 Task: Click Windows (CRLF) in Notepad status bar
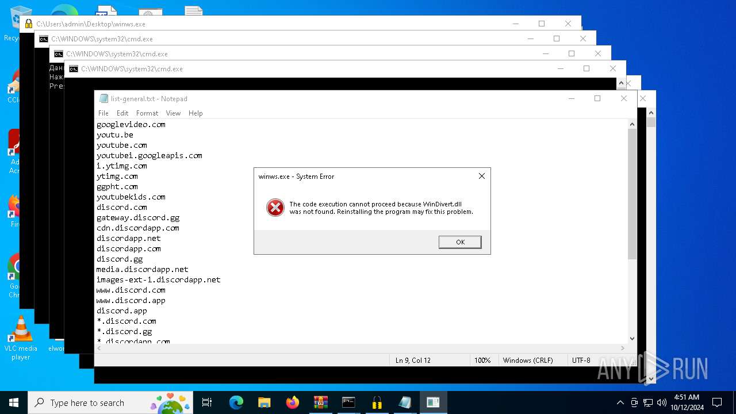[528, 361]
